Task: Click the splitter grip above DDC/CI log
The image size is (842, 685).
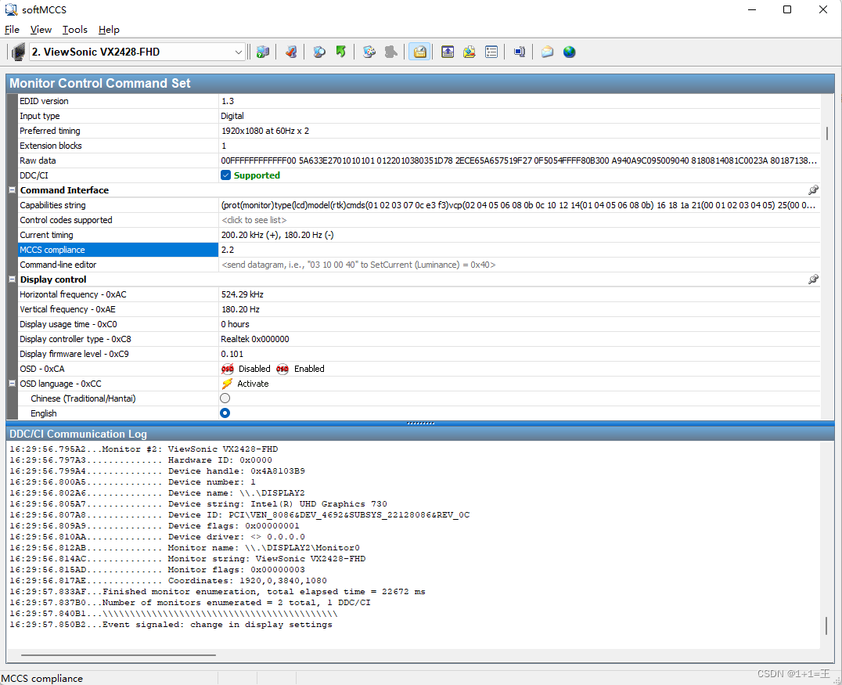Action: click(x=420, y=424)
